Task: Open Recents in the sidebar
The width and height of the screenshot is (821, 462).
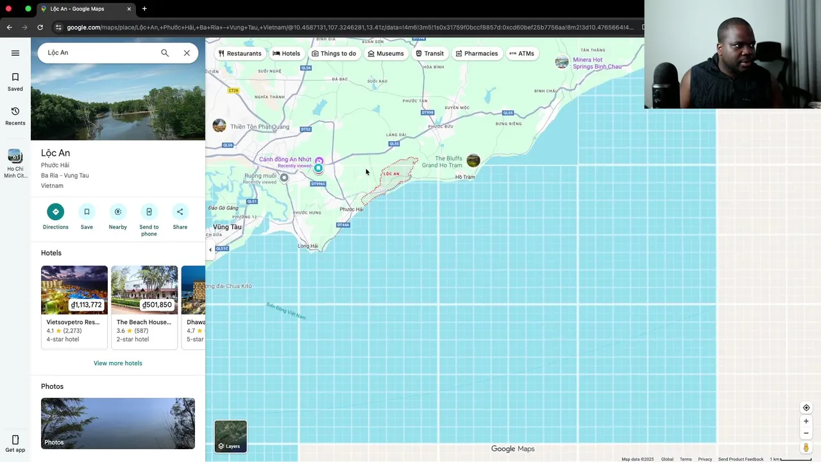Action: (15, 116)
